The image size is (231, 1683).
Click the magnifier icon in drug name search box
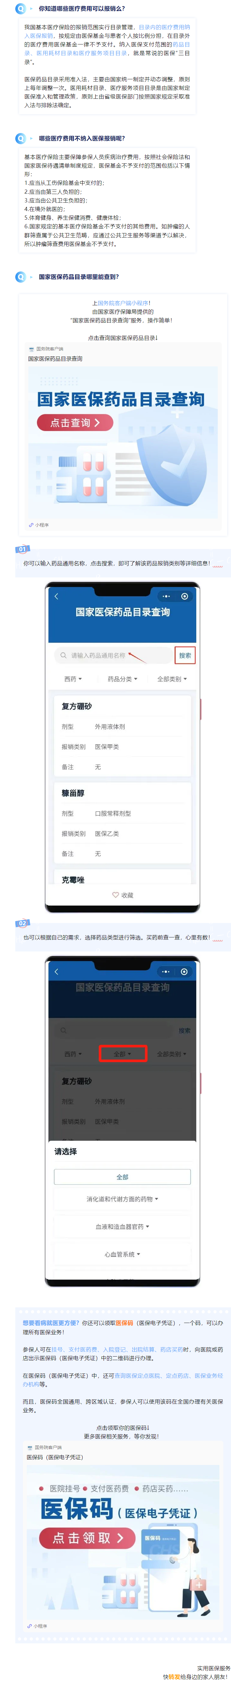pos(63,655)
